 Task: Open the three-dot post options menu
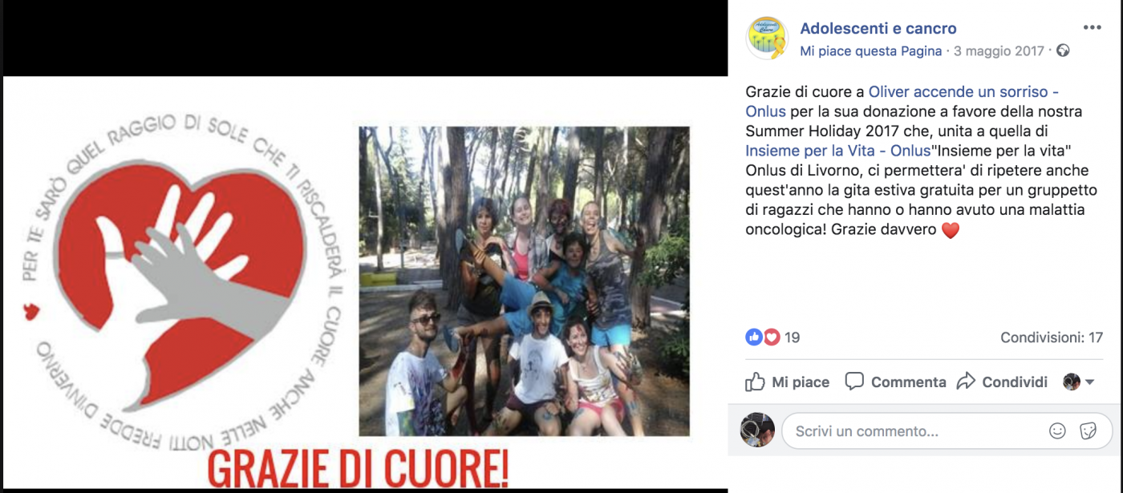1092,27
